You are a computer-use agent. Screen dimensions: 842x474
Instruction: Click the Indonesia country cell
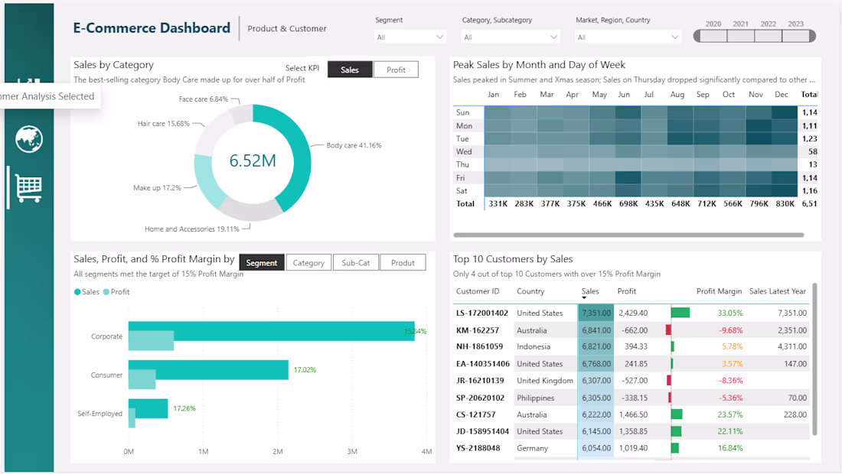click(x=534, y=347)
